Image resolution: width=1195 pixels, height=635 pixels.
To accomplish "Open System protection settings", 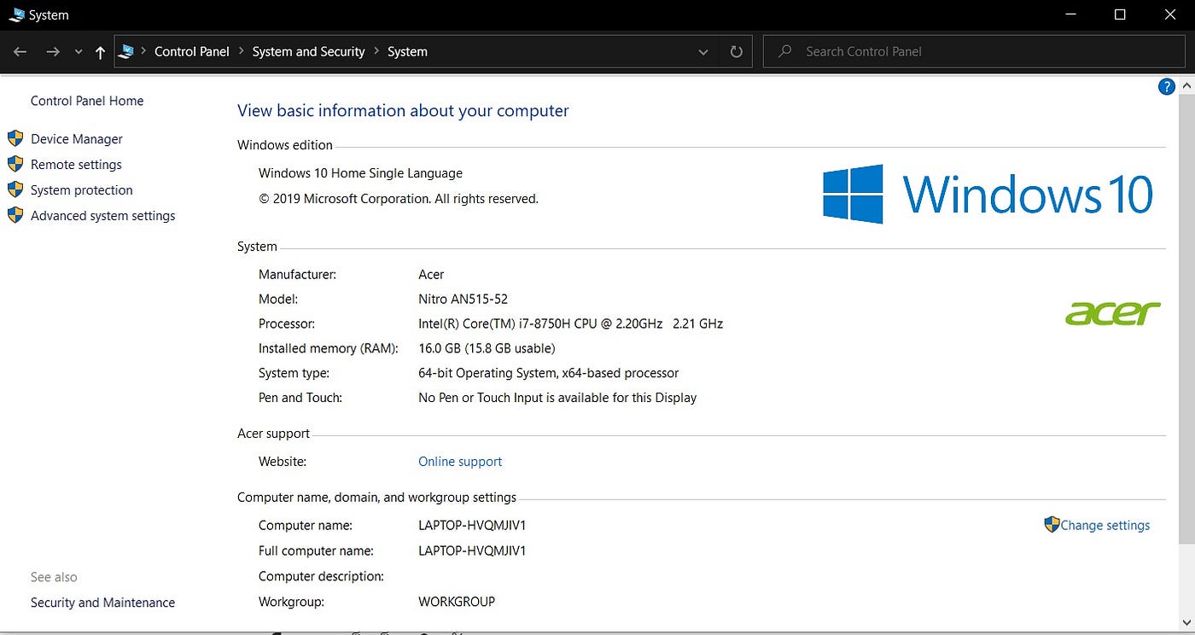I will coord(80,189).
